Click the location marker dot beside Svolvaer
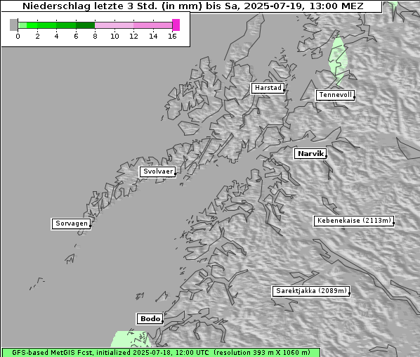The image size is (420, 357). click(175, 174)
